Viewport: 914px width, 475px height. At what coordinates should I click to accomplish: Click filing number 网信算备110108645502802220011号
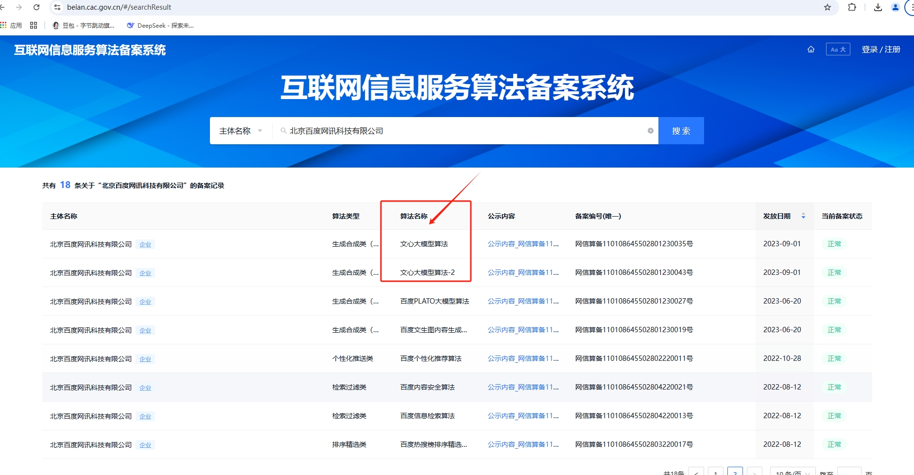[x=634, y=358]
